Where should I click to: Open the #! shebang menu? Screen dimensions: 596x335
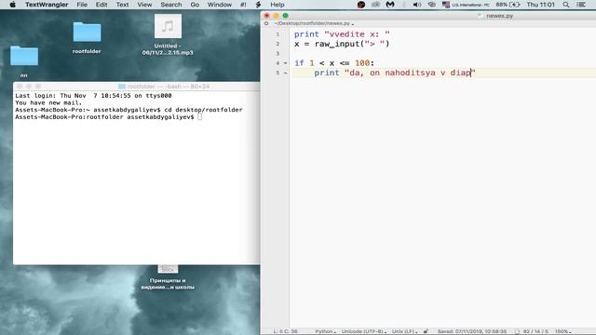[243, 5]
